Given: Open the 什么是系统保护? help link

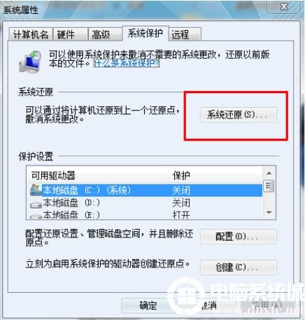Looking at the screenshot, I should pos(127,63).
